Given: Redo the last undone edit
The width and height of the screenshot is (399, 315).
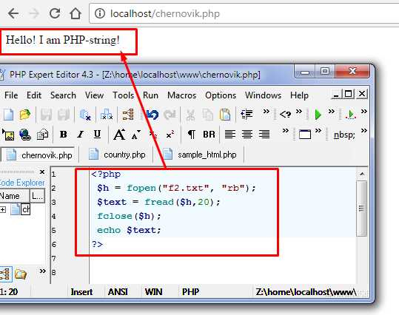Looking at the screenshot, I should [170, 115].
